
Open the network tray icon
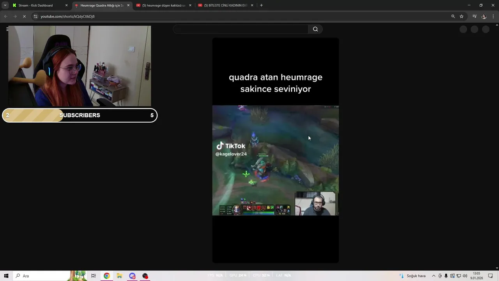point(458,276)
